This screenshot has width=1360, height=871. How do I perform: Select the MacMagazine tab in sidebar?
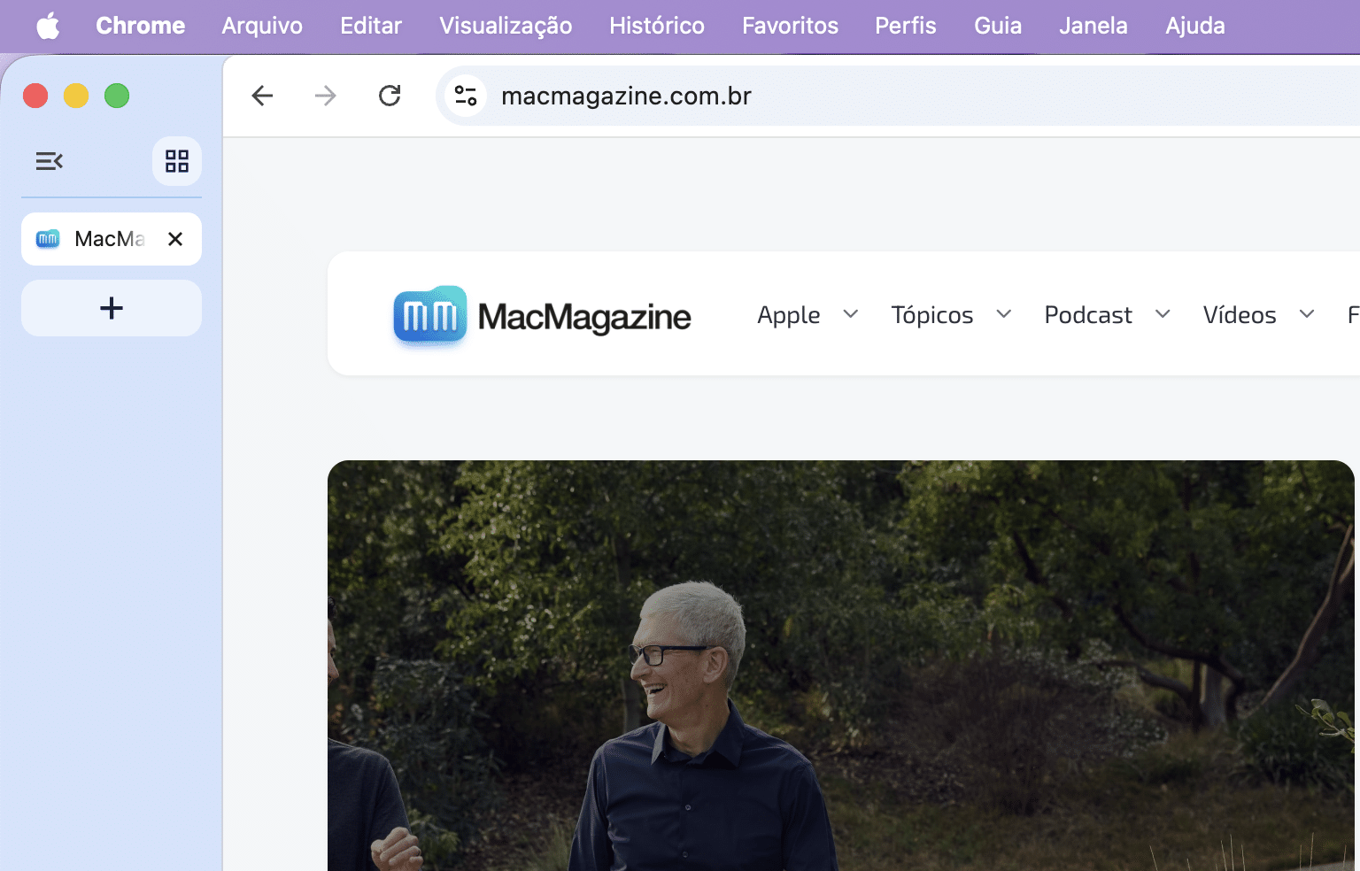click(112, 239)
